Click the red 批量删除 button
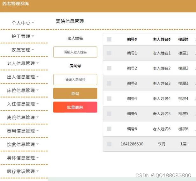This screenshot has height=181, width=196. [x=75, y=107]
